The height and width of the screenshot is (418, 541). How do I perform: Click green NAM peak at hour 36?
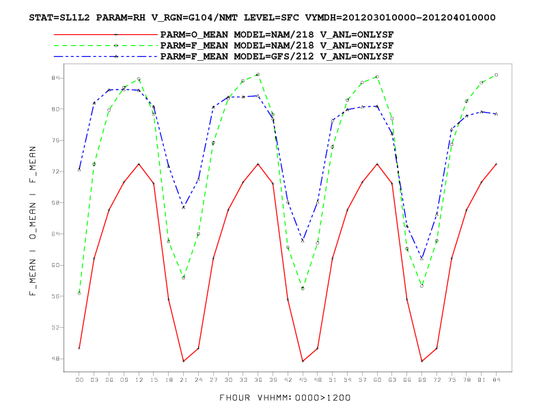point(258,74)
